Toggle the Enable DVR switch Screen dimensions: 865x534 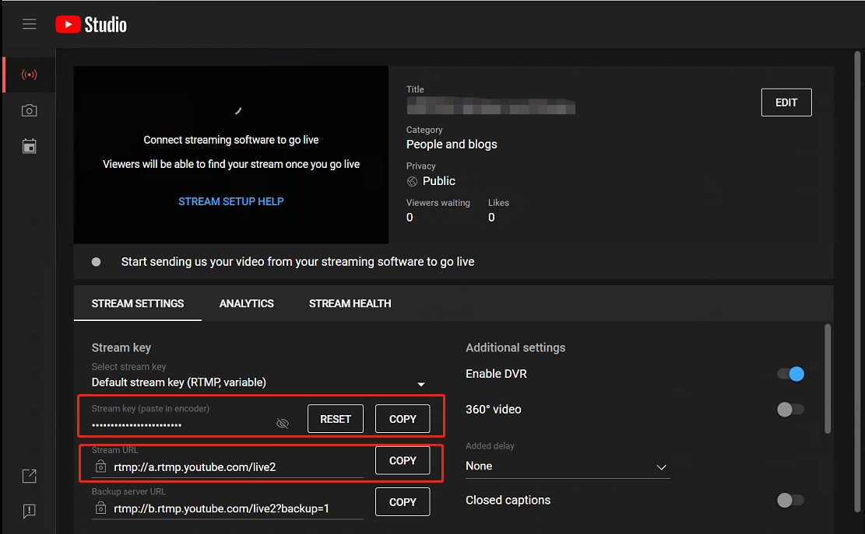[x=790, y=374]
